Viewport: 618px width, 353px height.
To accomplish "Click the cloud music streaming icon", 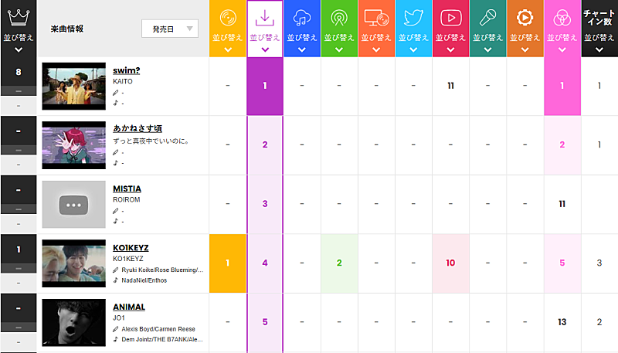I will (x=302, y=18).
